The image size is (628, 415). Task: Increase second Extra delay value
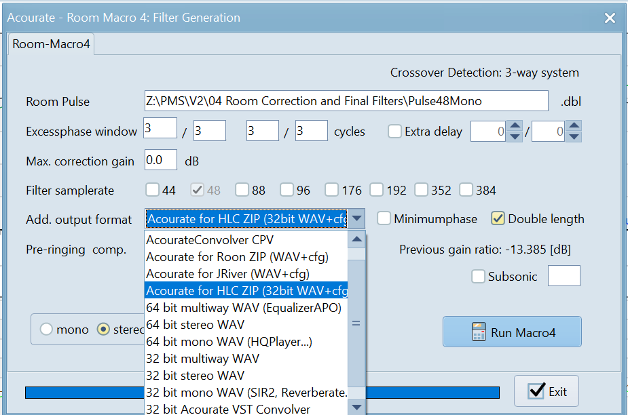coord(574,125)
